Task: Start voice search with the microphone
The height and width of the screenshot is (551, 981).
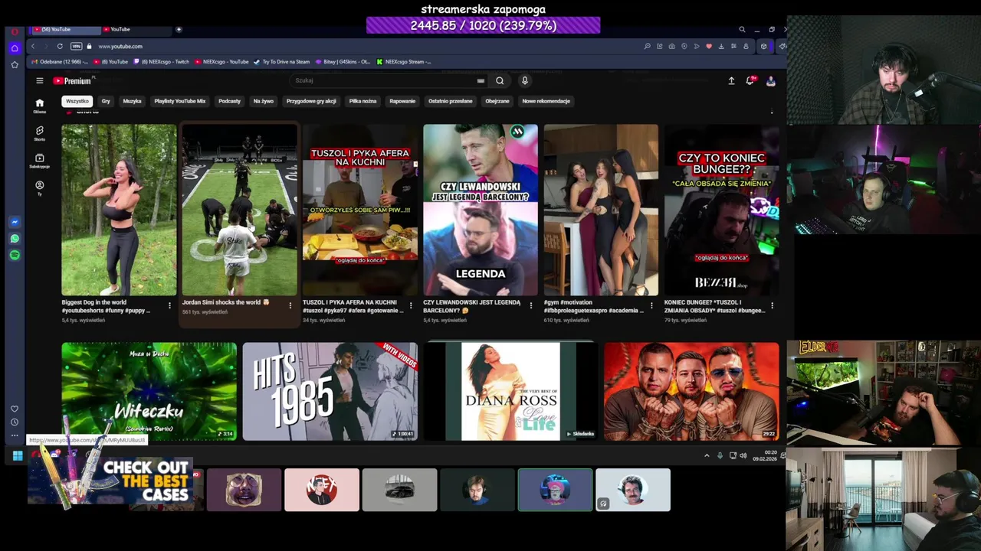Action: 524,80
